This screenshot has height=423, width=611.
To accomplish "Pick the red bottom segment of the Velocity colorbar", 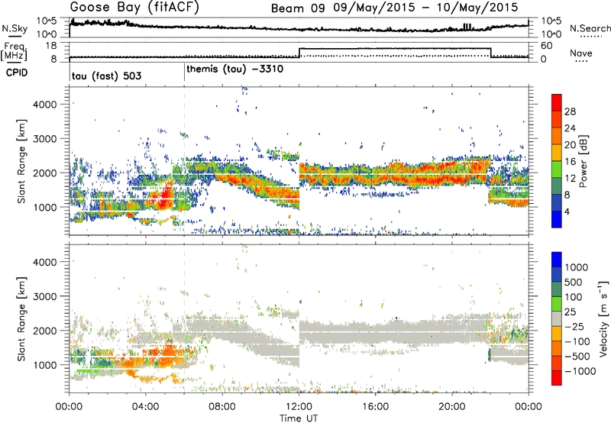I will (557, 378).
